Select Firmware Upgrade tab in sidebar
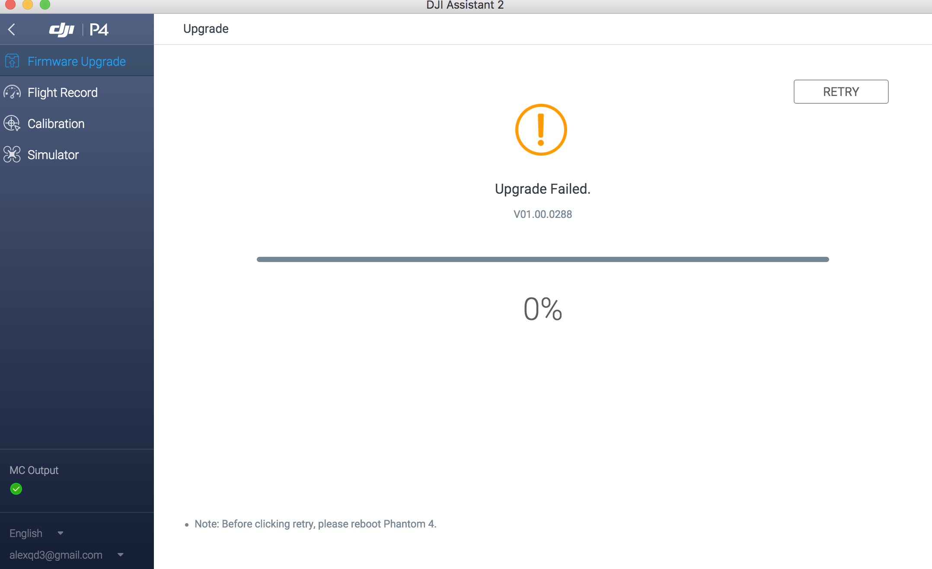Screen dimensions: 932x569 coord(76,61)
